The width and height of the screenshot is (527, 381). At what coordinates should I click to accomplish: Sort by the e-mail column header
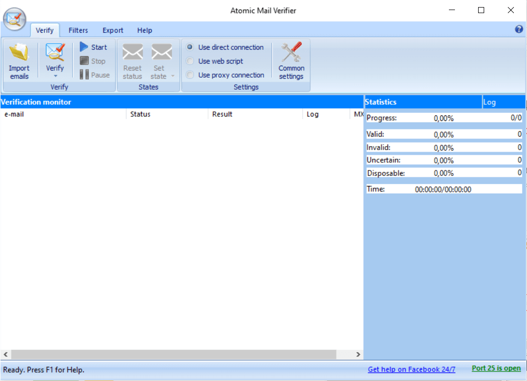point(63,114)
